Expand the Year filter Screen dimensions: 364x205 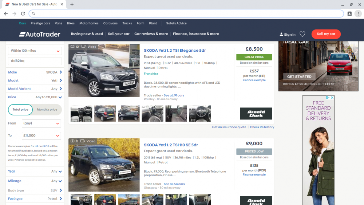pyautogui.click(x=35, y=172)
